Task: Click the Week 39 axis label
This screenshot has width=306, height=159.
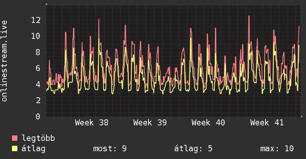Action: [x=150, y=123]
